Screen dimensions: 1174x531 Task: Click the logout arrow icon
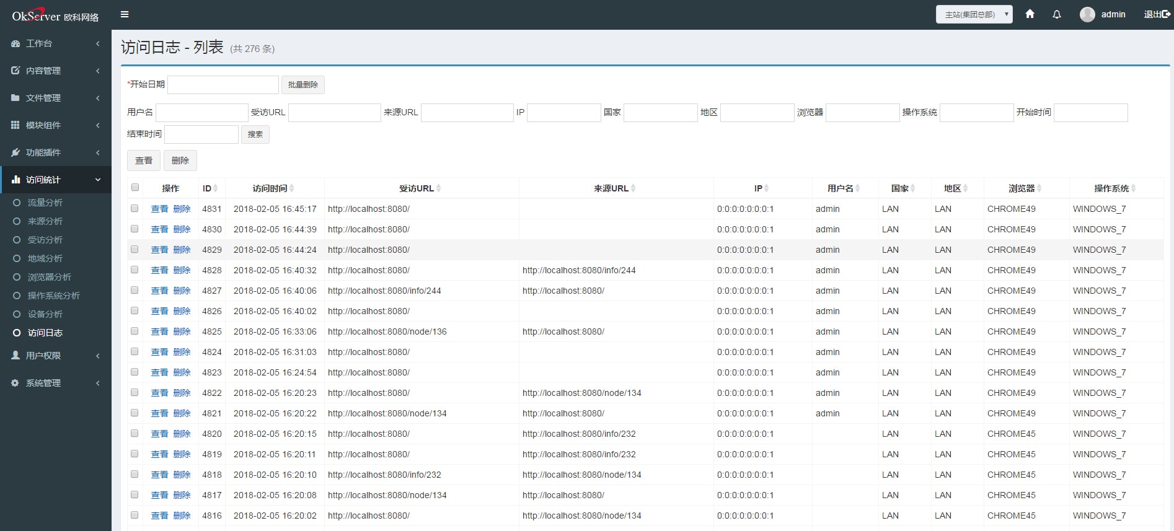click(x=1167, y=14)
